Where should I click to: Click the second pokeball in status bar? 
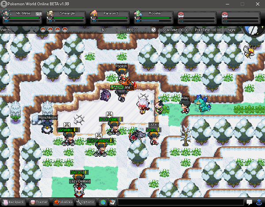point(50,30)
